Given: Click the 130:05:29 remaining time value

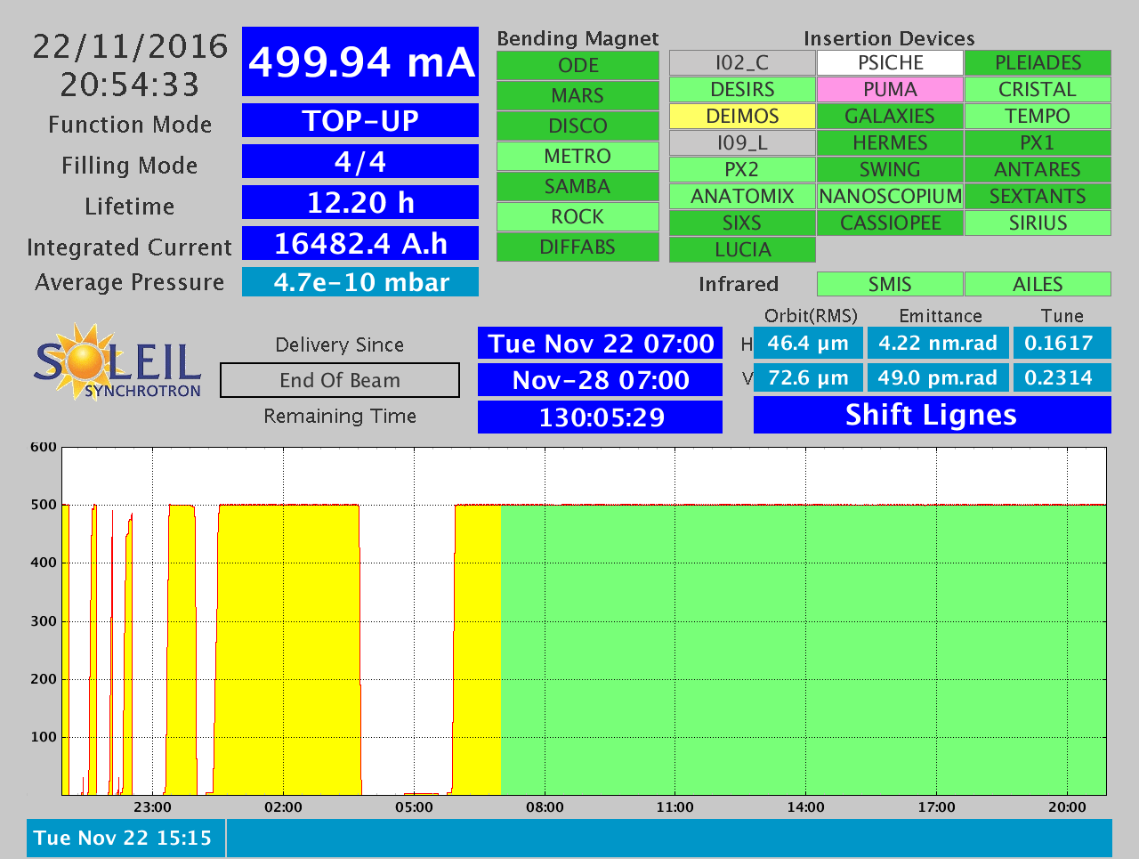Looking at the screenshot, I should (x=601, y=417).
